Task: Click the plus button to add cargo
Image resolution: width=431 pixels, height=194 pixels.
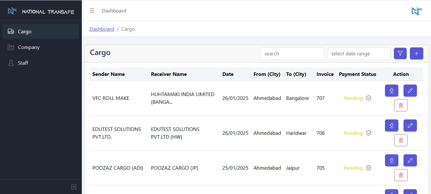Action: coord(416,53)
